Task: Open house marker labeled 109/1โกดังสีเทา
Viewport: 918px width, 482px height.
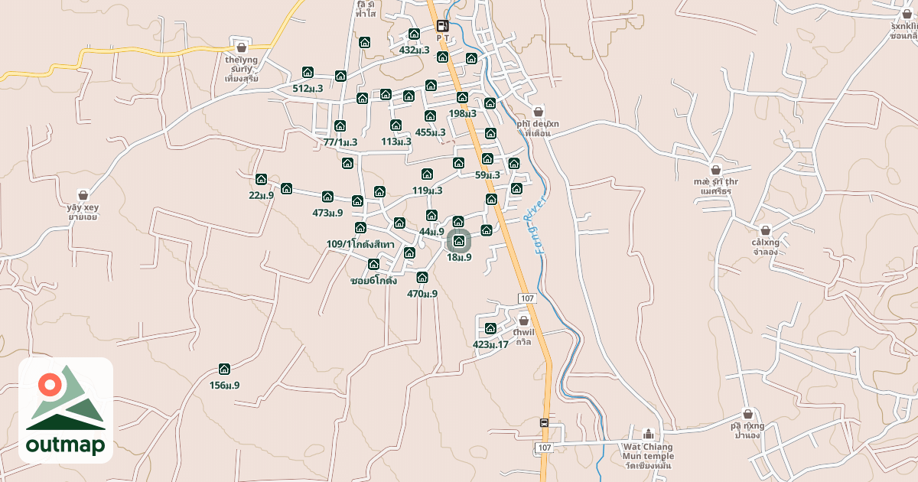Action: [x=360, y=227]
